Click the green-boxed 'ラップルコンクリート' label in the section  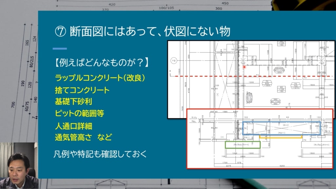pyautogui.click(x=241, y=145)
